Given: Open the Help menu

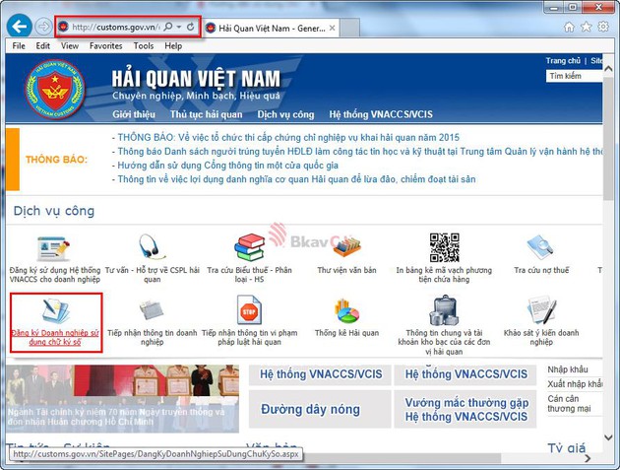Looking at the screenshot, I should pyautogui.click(x=173, y=46).
